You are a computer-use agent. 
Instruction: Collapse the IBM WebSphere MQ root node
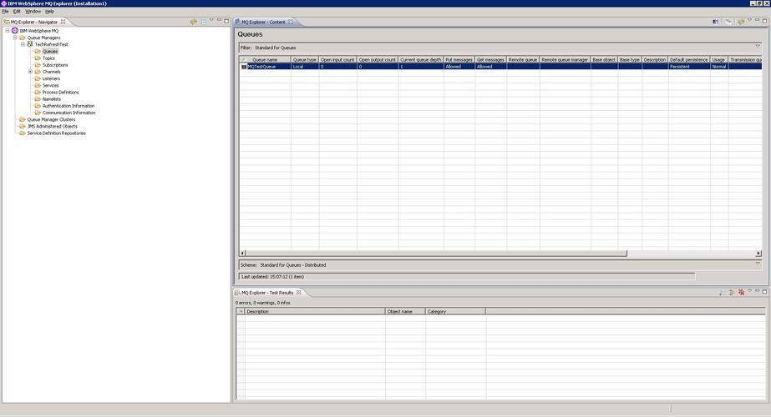click(x=8, y=31)
